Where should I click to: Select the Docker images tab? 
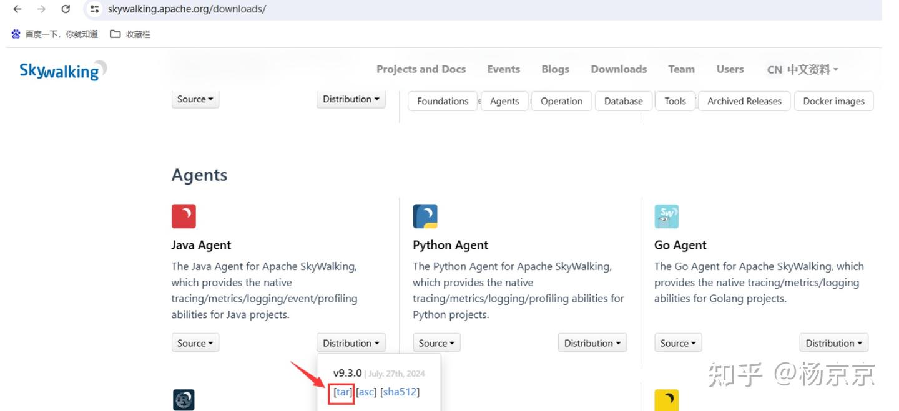pos(833,101)
